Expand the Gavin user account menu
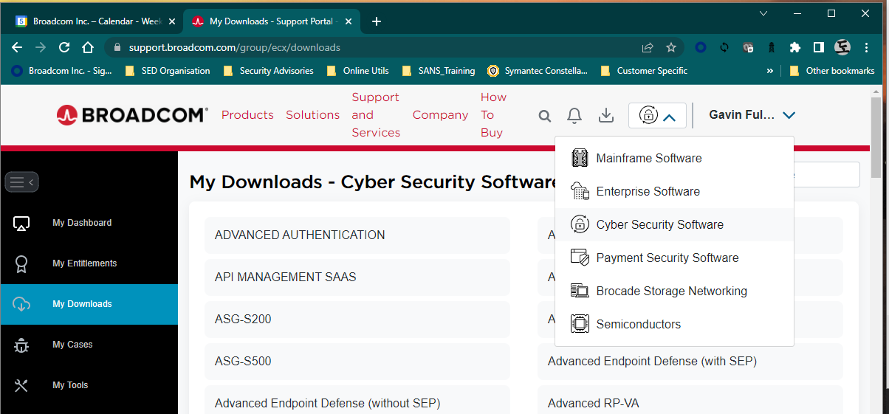The width and height of the screenshot is (889, 414). pos(752,115)
